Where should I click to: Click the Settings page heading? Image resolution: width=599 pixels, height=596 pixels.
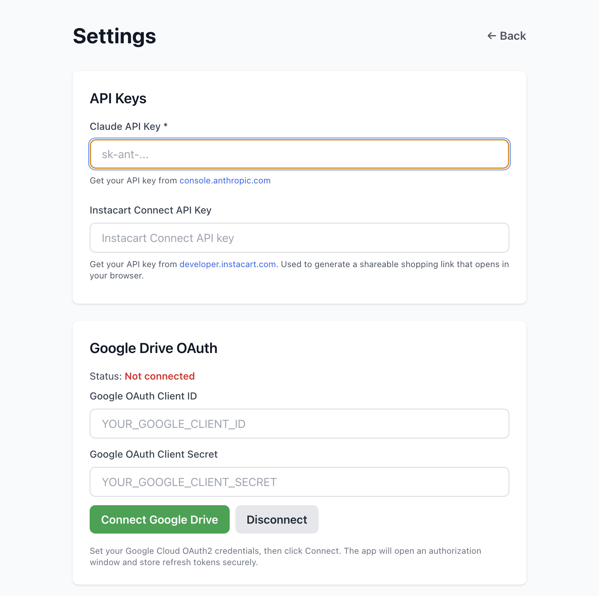114,36
